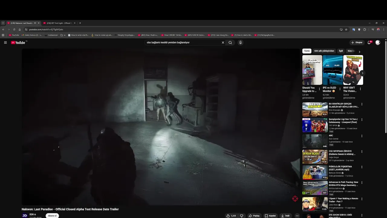Open options for Şampiyonlar Ligi video
This screenshot has height=218, width=387.
coord(362,120)
